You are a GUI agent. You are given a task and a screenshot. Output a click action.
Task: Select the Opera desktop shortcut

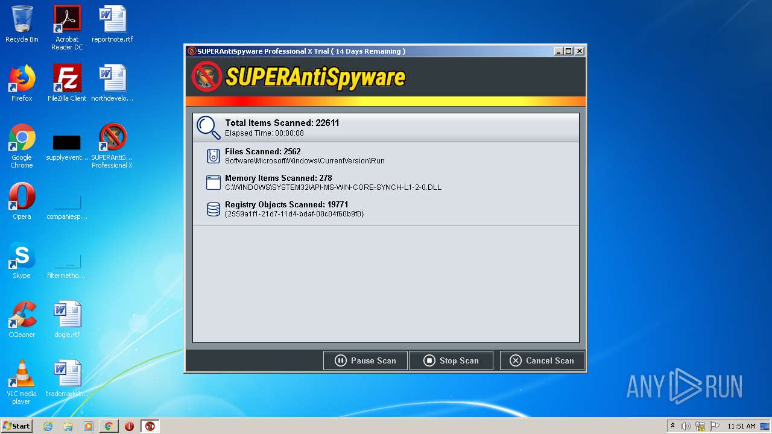tap(22, 201)
